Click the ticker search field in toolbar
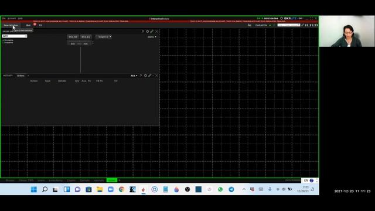Viewport: 375px width, 211px height. pyautogui.click(x=289, y=25)
